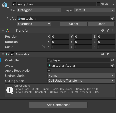The width and height of the screenshot is (116, 113).
Task: Open the Animator three-dot context menu
Action: tap(113, 54)
